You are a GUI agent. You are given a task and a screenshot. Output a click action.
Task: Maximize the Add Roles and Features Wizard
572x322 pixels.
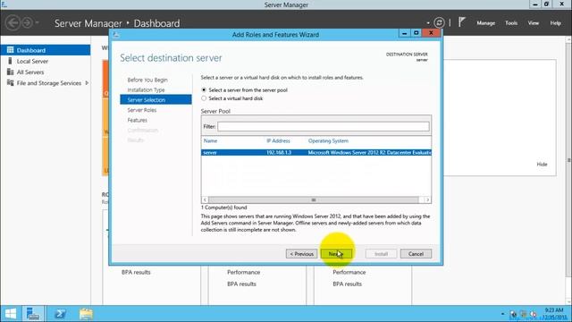point(416,33)
